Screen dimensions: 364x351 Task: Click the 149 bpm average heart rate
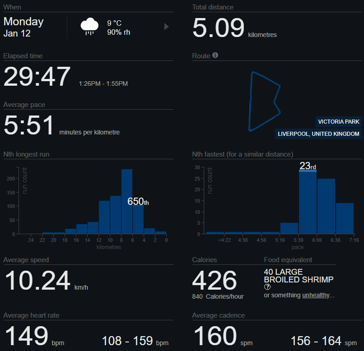click(x=26, y=336)
